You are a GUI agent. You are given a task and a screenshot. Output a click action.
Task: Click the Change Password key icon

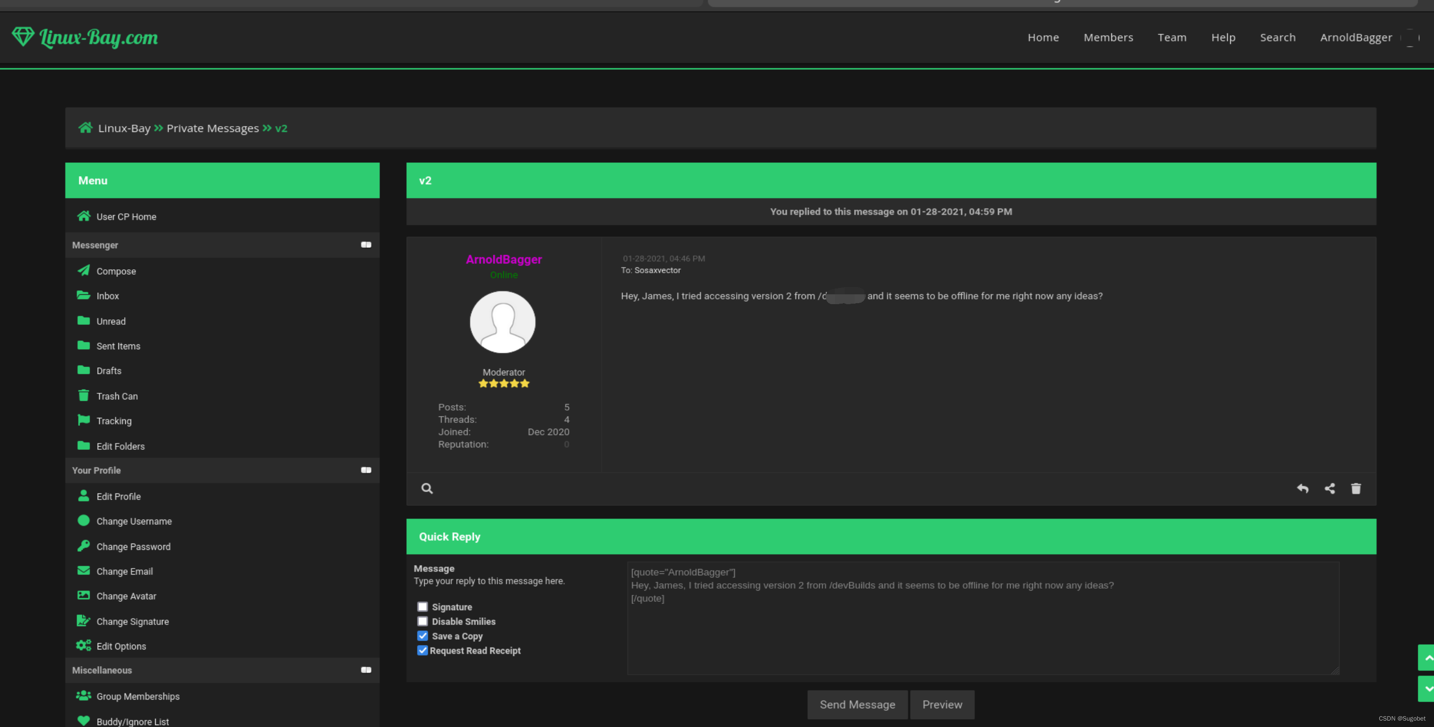83,545
